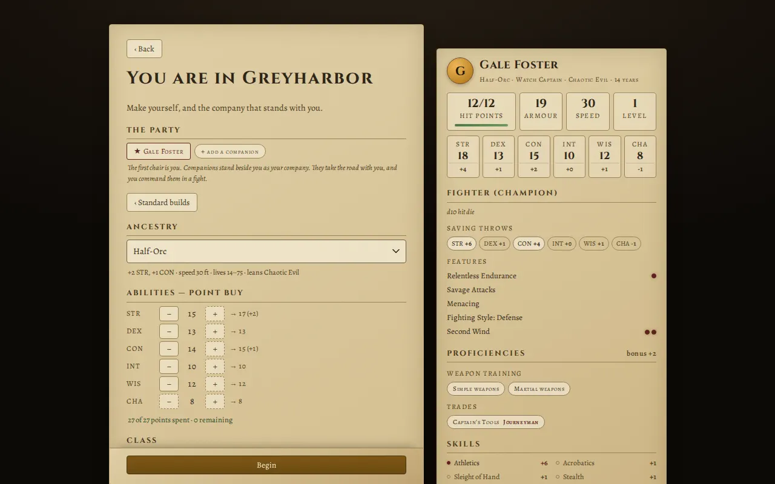Decrease INT ability score

[169, 367]
